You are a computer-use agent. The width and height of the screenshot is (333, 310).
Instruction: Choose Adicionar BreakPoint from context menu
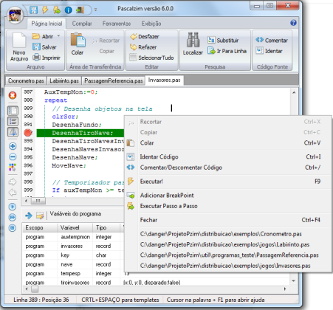click(x=228, y=196)
